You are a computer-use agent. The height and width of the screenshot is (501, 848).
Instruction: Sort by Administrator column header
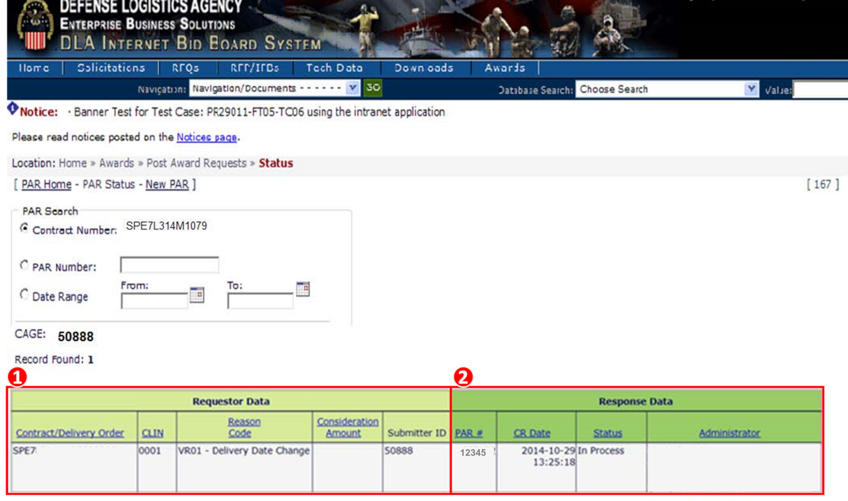tap(729, 433)
